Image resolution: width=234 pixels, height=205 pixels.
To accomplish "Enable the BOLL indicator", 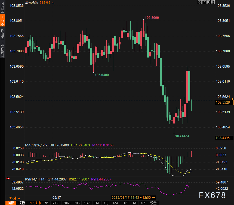I will [x=67, y=203].
